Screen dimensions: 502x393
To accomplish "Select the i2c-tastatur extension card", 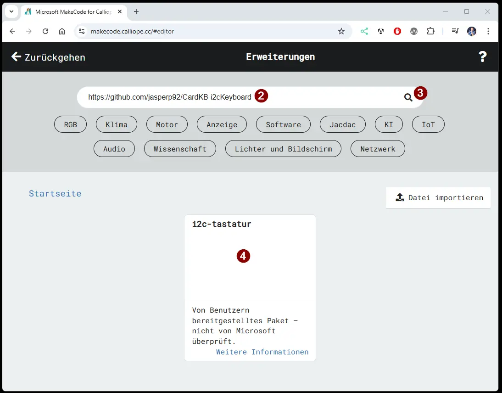I will (x=250, y=257).
